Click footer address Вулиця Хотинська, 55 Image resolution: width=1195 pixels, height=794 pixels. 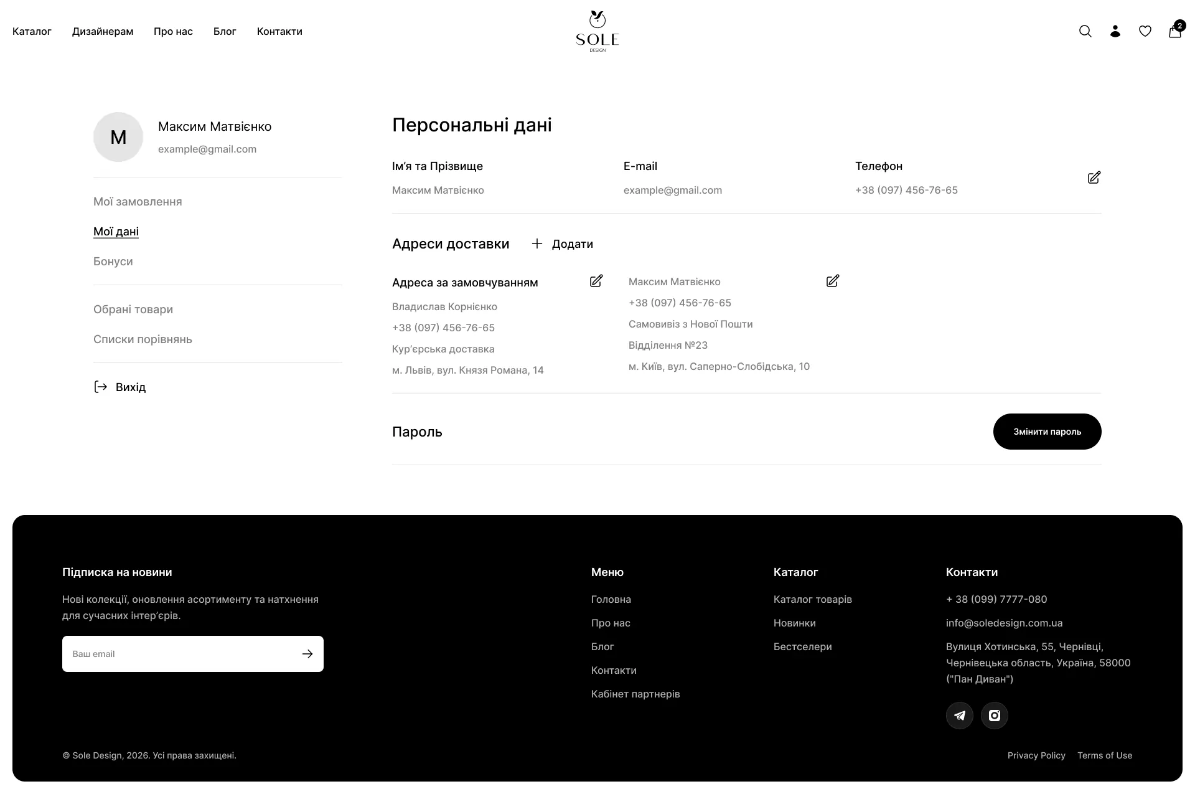(x=1038, y=663)
